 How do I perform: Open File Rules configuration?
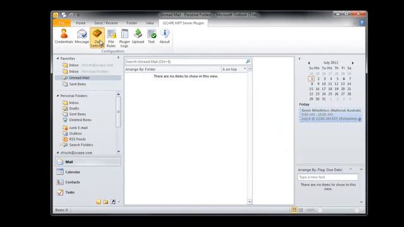111,38
